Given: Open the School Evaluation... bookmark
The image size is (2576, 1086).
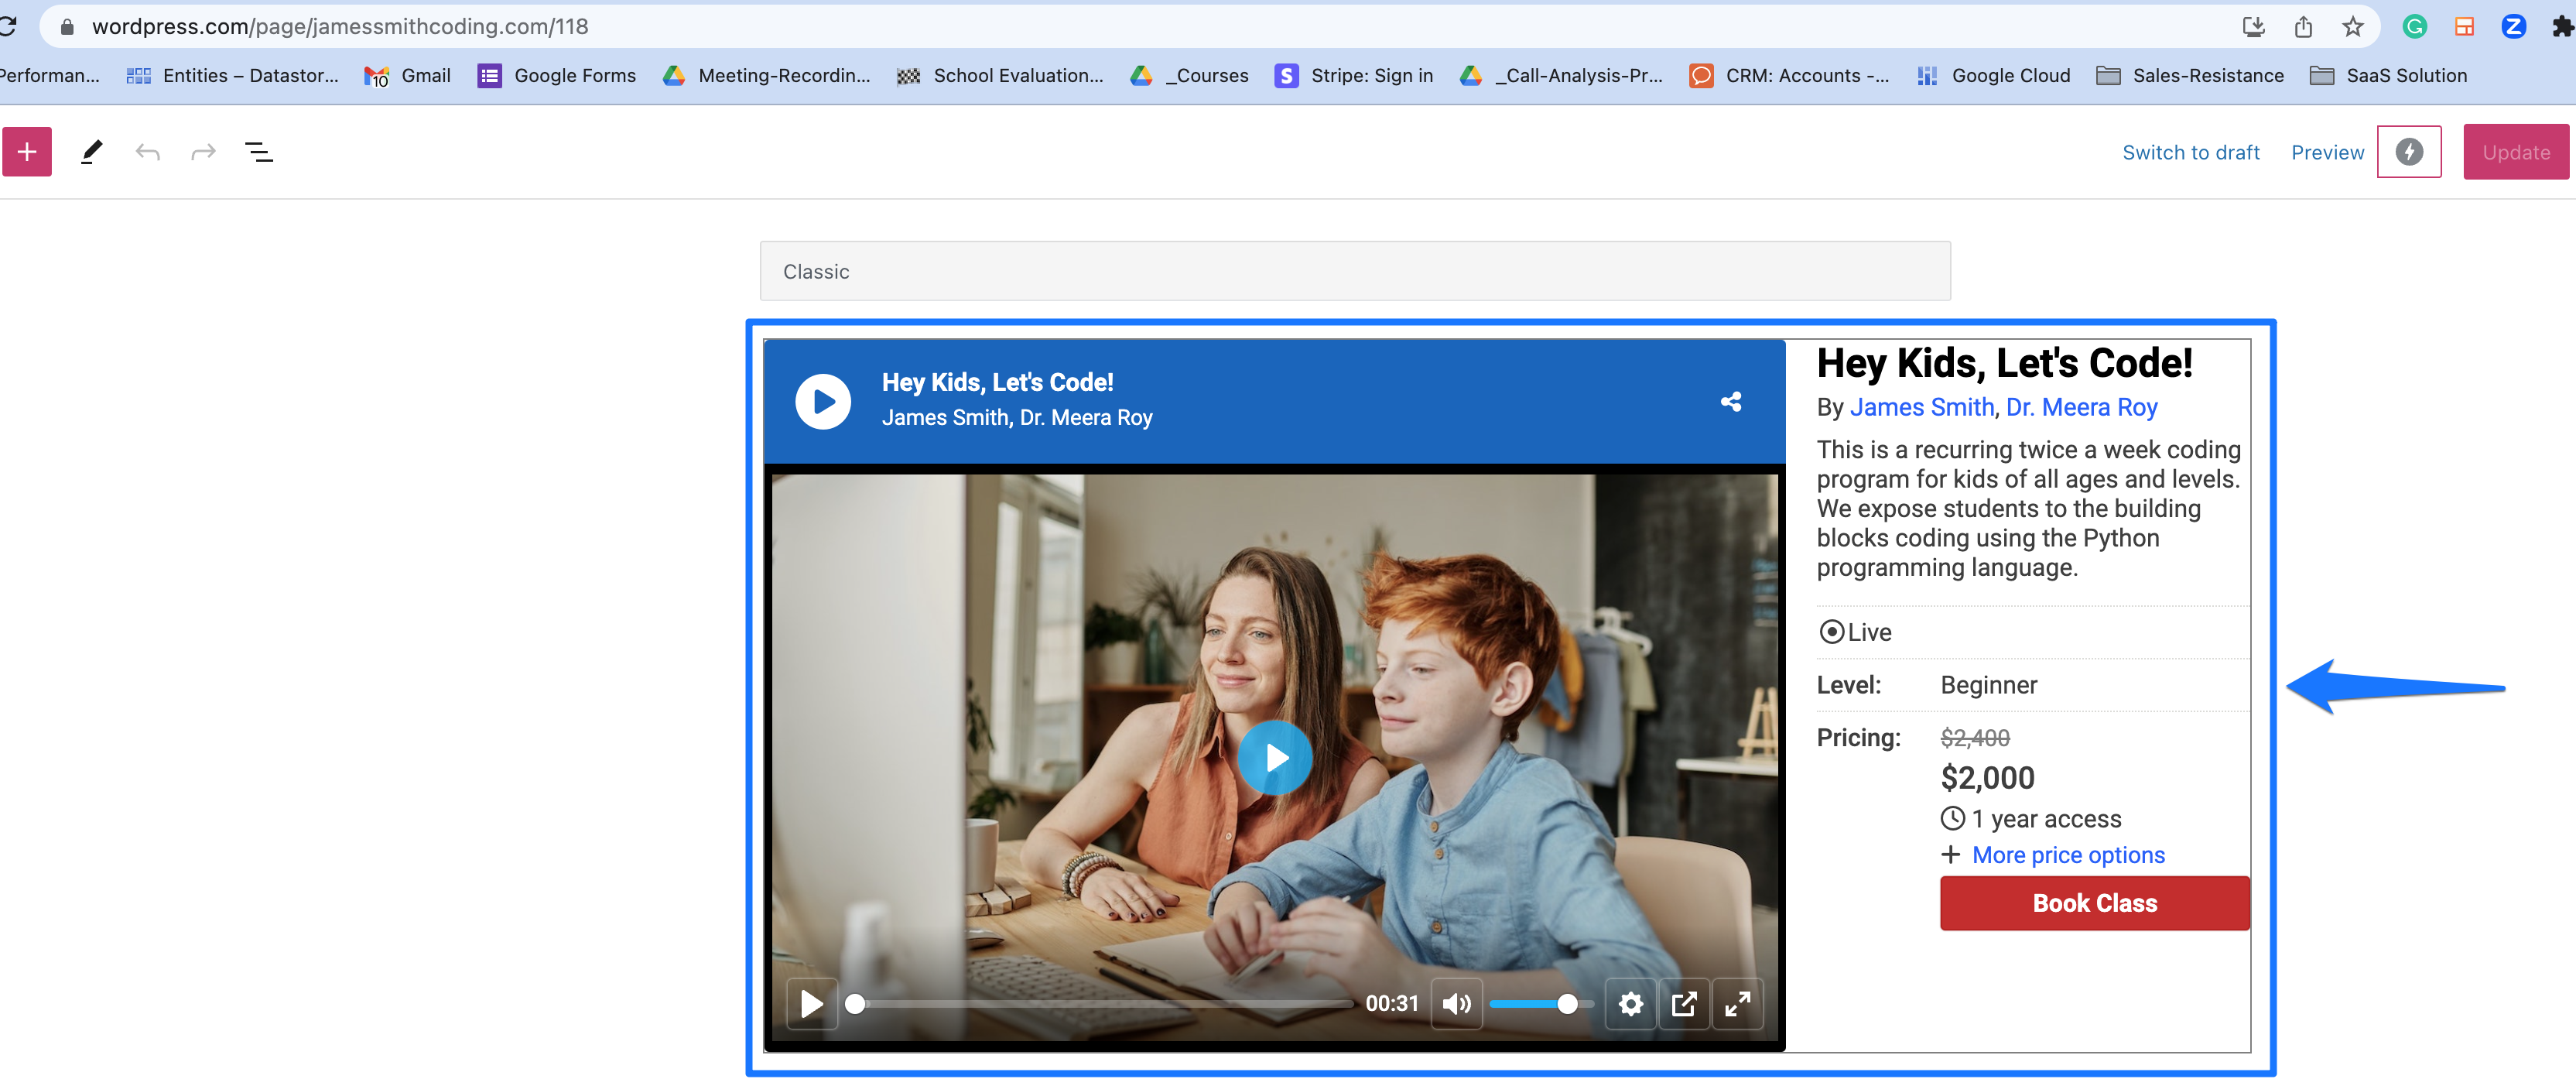Looking at the screenshot, I should point(1000,75).
